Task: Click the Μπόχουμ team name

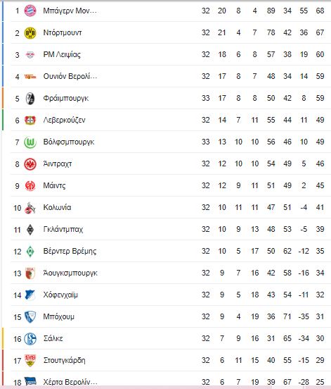Action: [58, 316]
